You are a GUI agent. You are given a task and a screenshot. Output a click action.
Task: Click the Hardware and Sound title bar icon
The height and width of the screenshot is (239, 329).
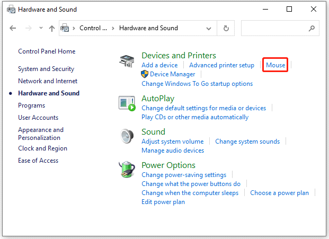coord(11,10)
